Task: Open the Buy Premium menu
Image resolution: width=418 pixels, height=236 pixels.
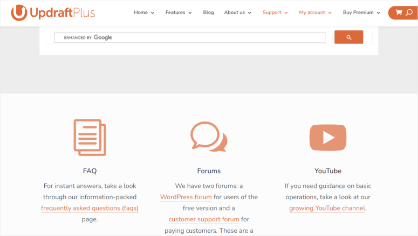Action: coord(358,12)
